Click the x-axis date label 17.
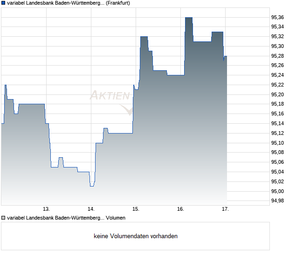 225,209
